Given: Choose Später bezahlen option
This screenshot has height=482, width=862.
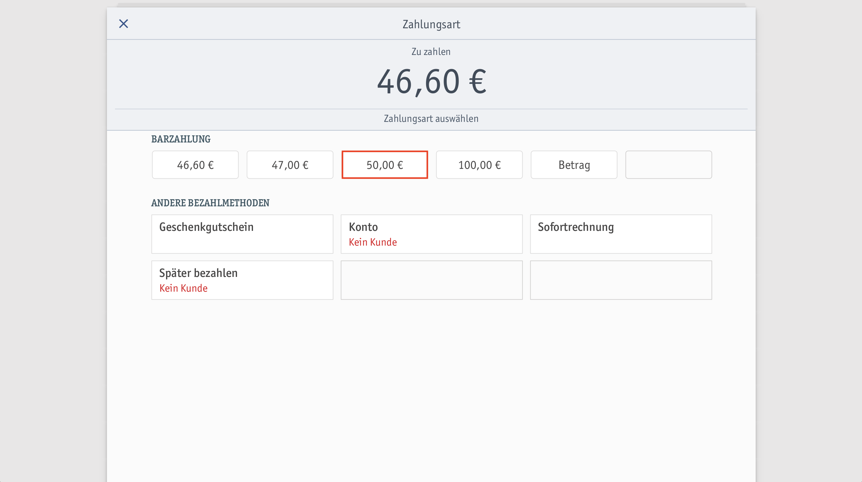Looking at the screenshot, I should 242,280.
